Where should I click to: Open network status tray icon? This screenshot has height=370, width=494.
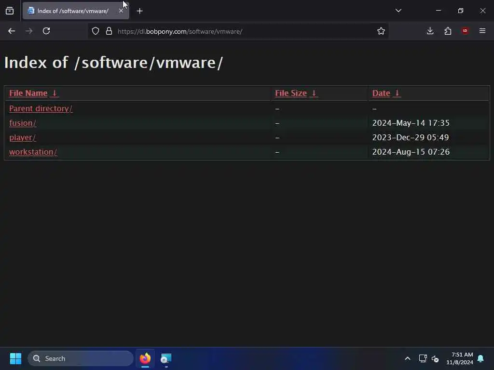point(423,358)
